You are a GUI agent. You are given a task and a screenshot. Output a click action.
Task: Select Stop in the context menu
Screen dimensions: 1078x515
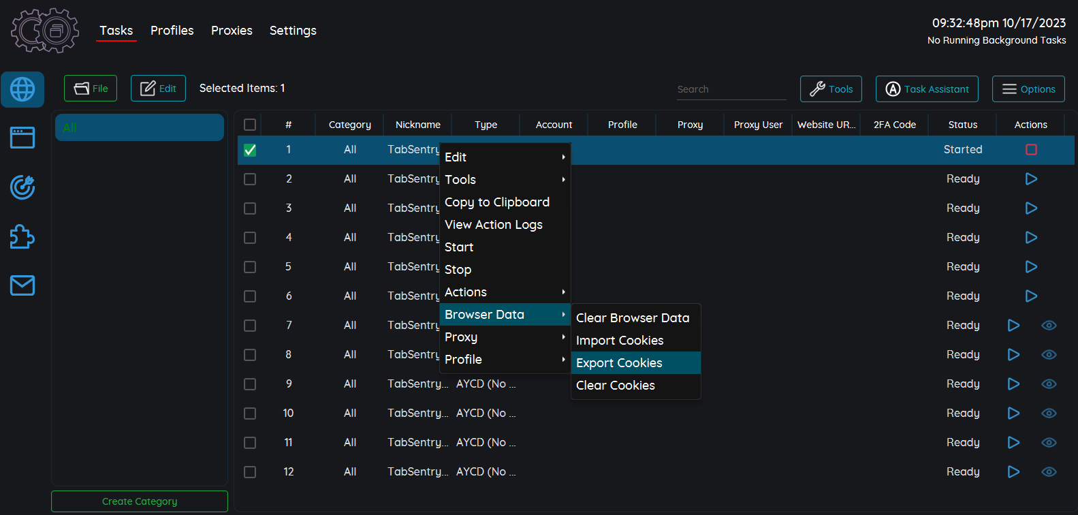click(x=505, y=269)
